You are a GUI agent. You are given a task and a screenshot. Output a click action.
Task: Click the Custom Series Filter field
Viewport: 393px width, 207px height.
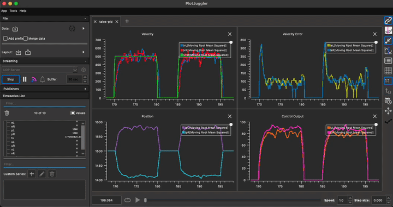tap(45, 165)
